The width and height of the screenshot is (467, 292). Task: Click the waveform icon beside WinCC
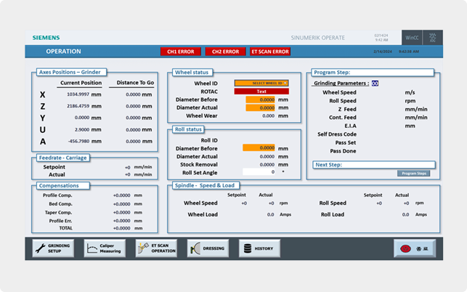(433, 36)
